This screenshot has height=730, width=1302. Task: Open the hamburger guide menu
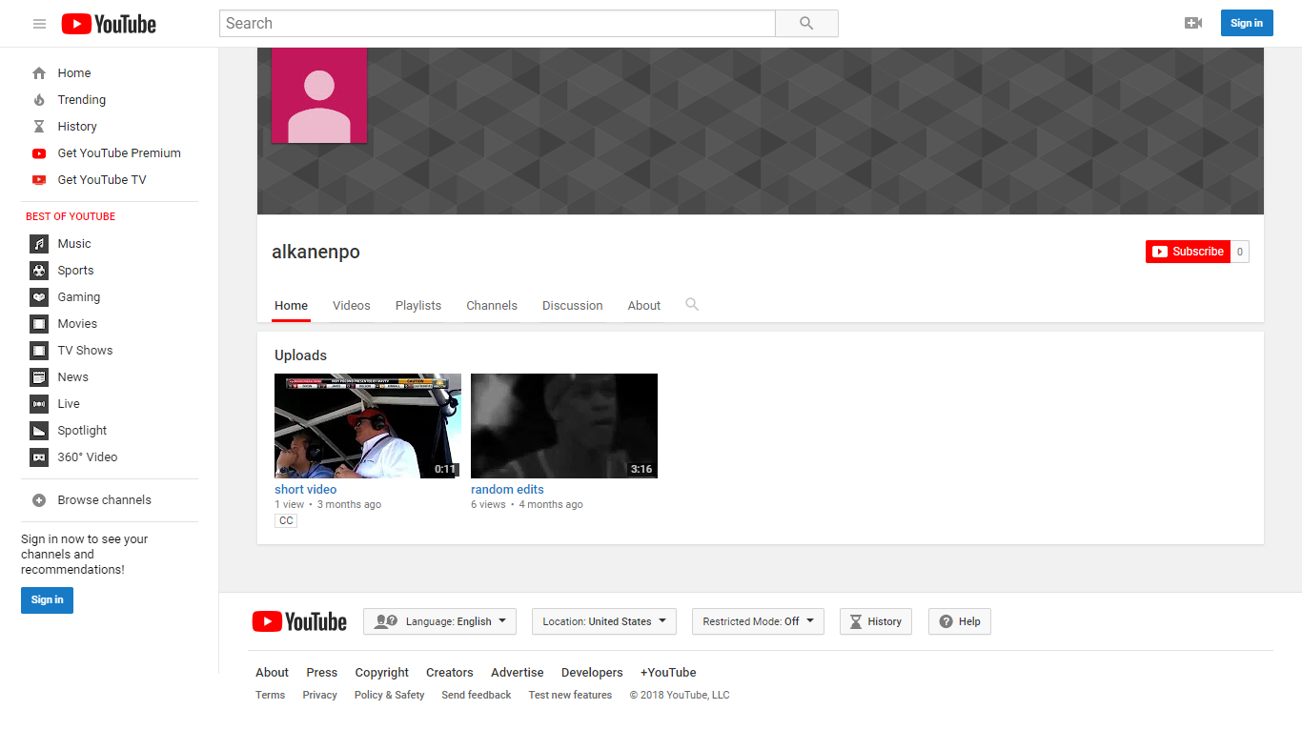(x=39, y=24)
